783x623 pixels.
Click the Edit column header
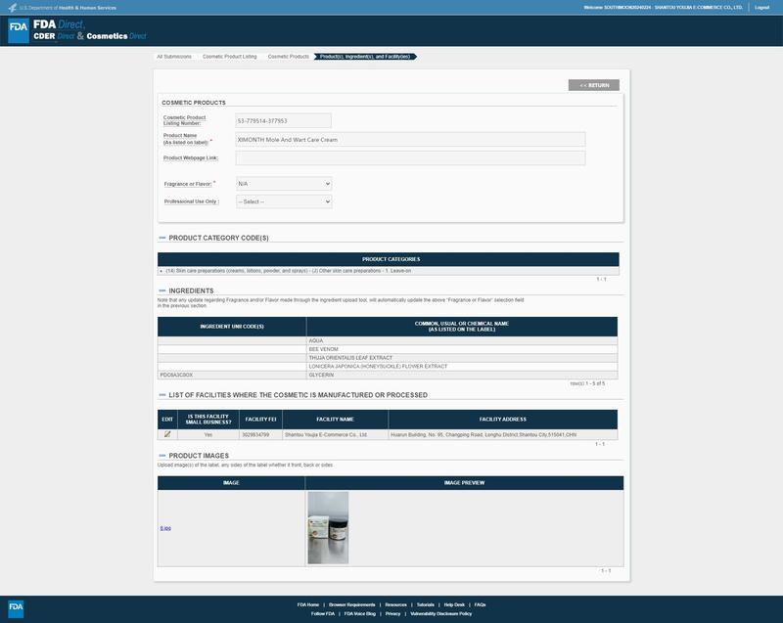(x=167, y=420)
